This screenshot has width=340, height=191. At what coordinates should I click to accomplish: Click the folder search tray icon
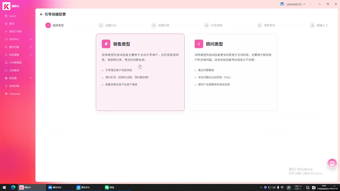pyautogui.click(x=314, y=188)
